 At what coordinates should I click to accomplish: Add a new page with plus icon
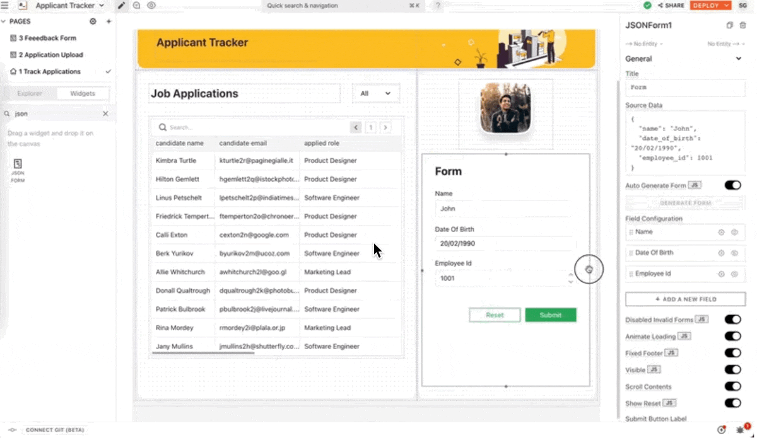pos(109,21)
